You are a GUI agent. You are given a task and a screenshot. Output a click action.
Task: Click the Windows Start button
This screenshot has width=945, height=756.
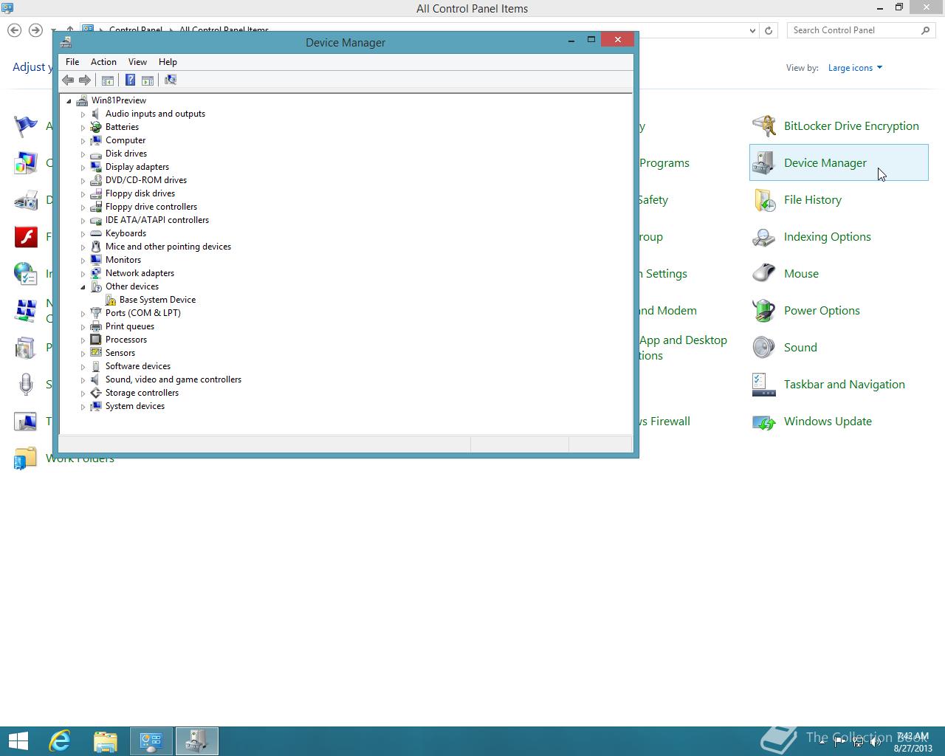(x=18, y=741)
